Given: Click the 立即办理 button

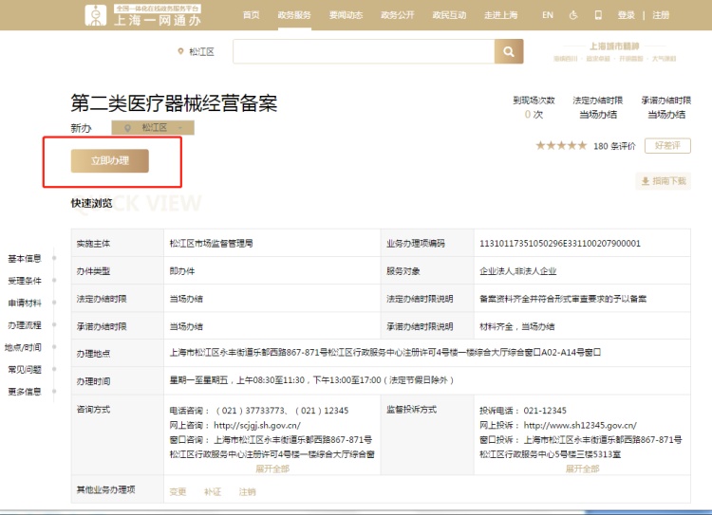Looking at the screenshot, I should pyautogui.click(x=109, y=161).
